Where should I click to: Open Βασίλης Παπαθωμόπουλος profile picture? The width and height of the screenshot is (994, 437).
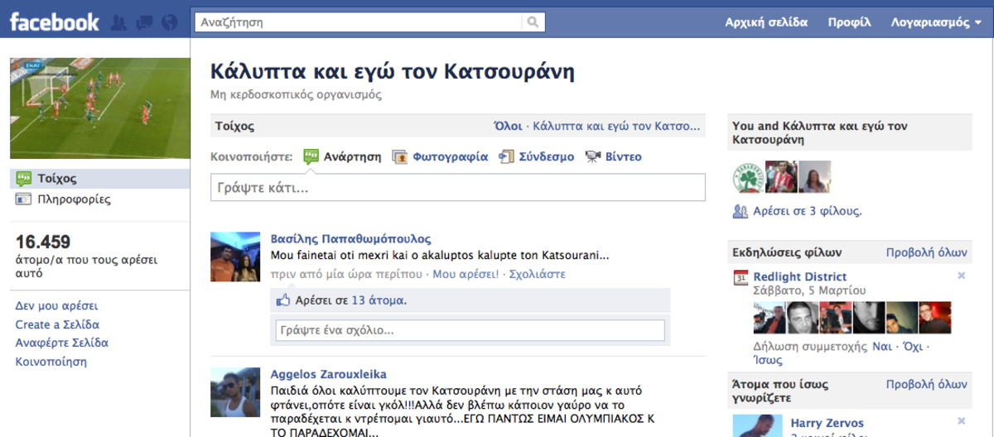(x=236, y=257)
